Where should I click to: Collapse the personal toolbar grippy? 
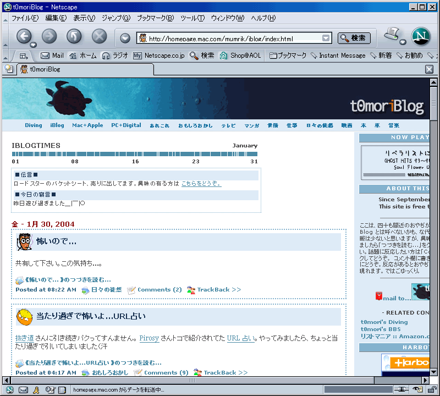pyautogui.click(x=5, y=56)
